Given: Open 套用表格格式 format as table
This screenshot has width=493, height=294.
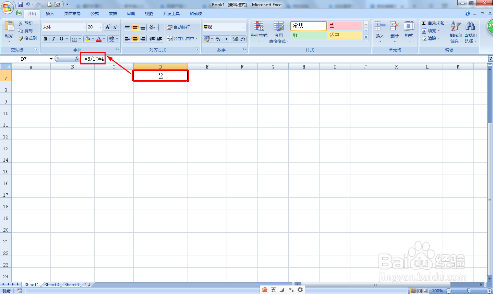Looking at the screenshot, I should pos(279,32).
